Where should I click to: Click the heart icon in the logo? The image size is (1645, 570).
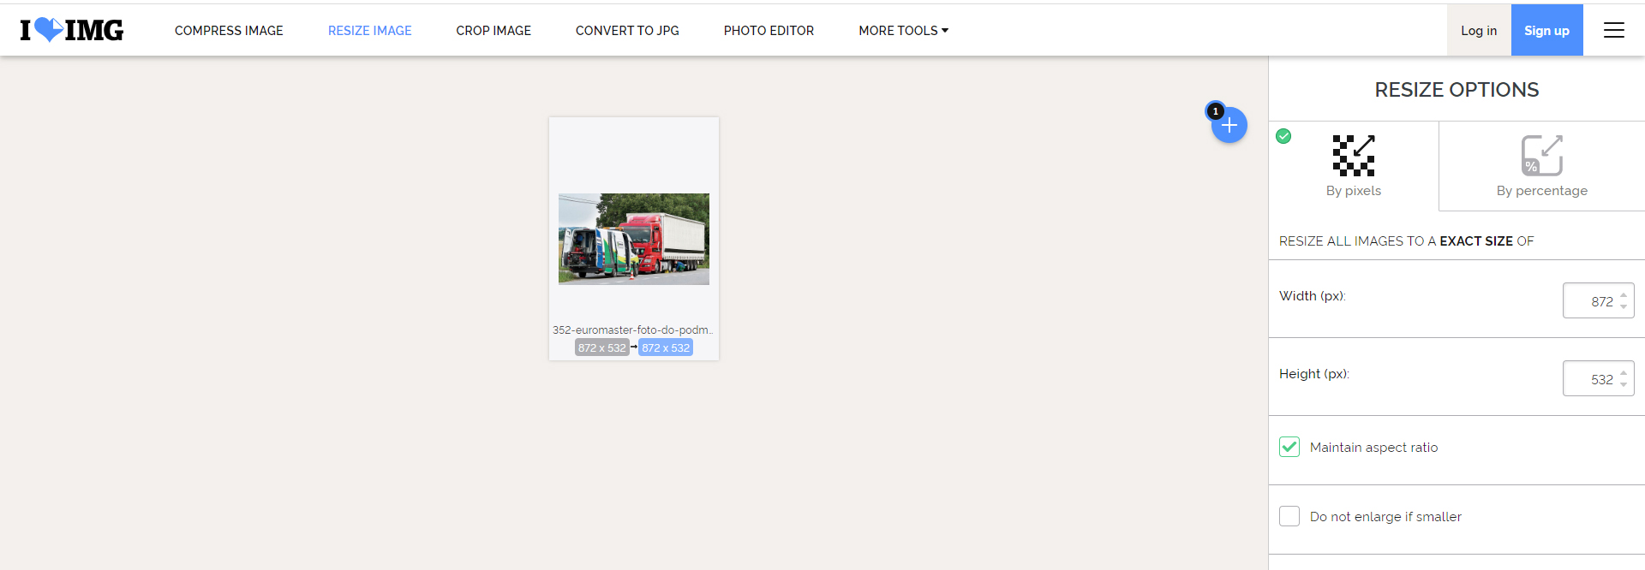pyautogui.click(x=50, y=29)
